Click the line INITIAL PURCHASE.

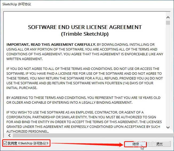coord(22,88)
